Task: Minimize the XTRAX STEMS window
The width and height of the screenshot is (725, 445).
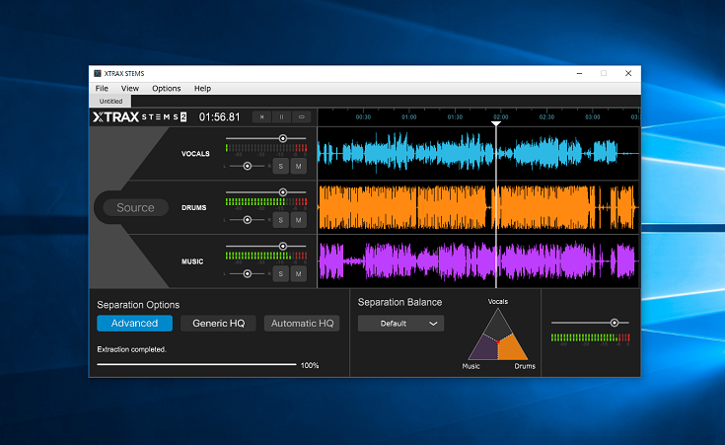Action: [x=579, y=74]
